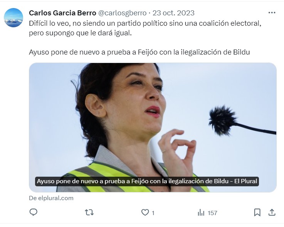
Task: Click the tweet text about coalición electoral
Action: 145,28
